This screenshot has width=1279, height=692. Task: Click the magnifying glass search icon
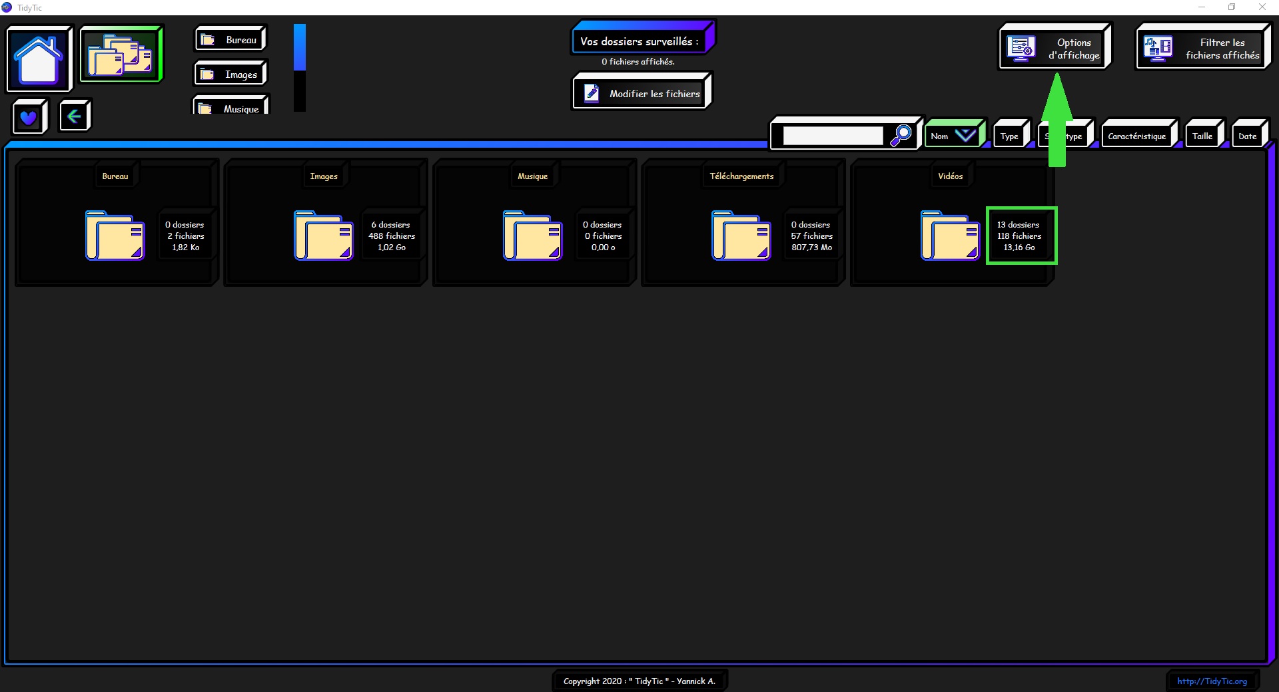(x=901, y=135)
